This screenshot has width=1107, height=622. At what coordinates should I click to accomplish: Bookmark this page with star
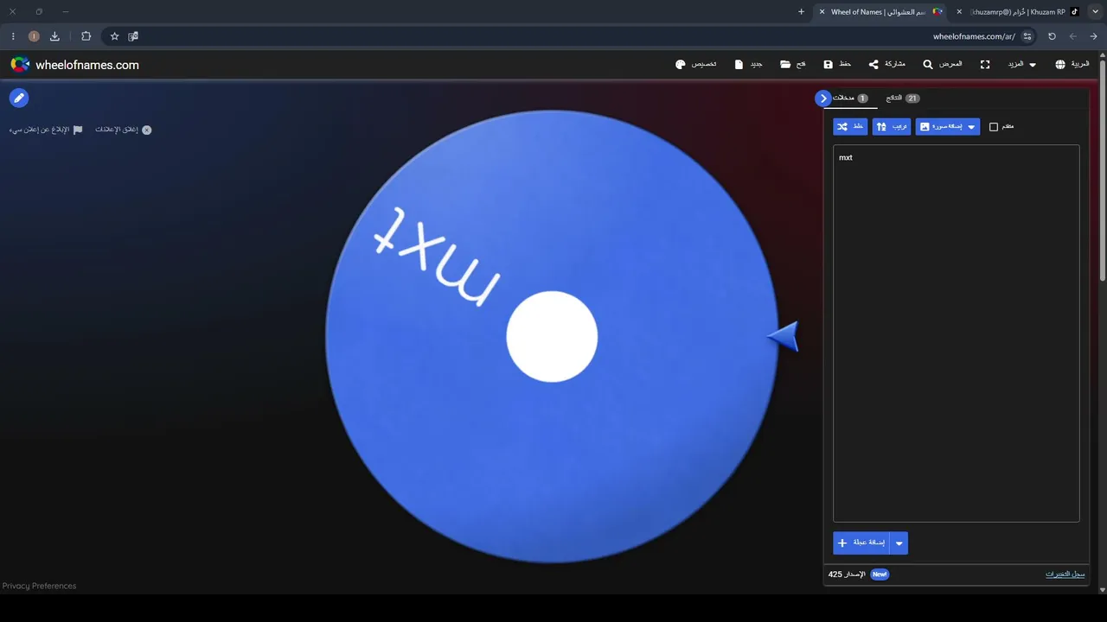pyautogui.click(x=114, y=36)
